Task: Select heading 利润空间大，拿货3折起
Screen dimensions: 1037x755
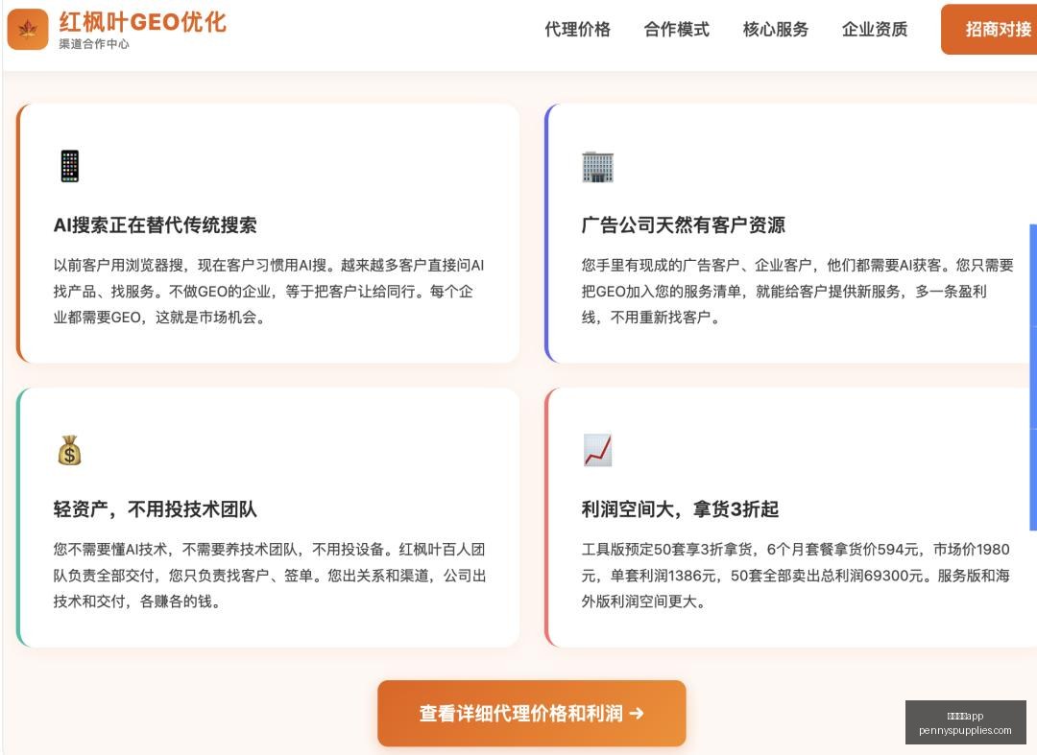Action: pos(680,509)
